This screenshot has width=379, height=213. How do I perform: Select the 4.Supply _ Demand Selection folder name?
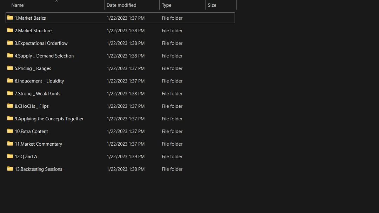(x=44, y=56)
